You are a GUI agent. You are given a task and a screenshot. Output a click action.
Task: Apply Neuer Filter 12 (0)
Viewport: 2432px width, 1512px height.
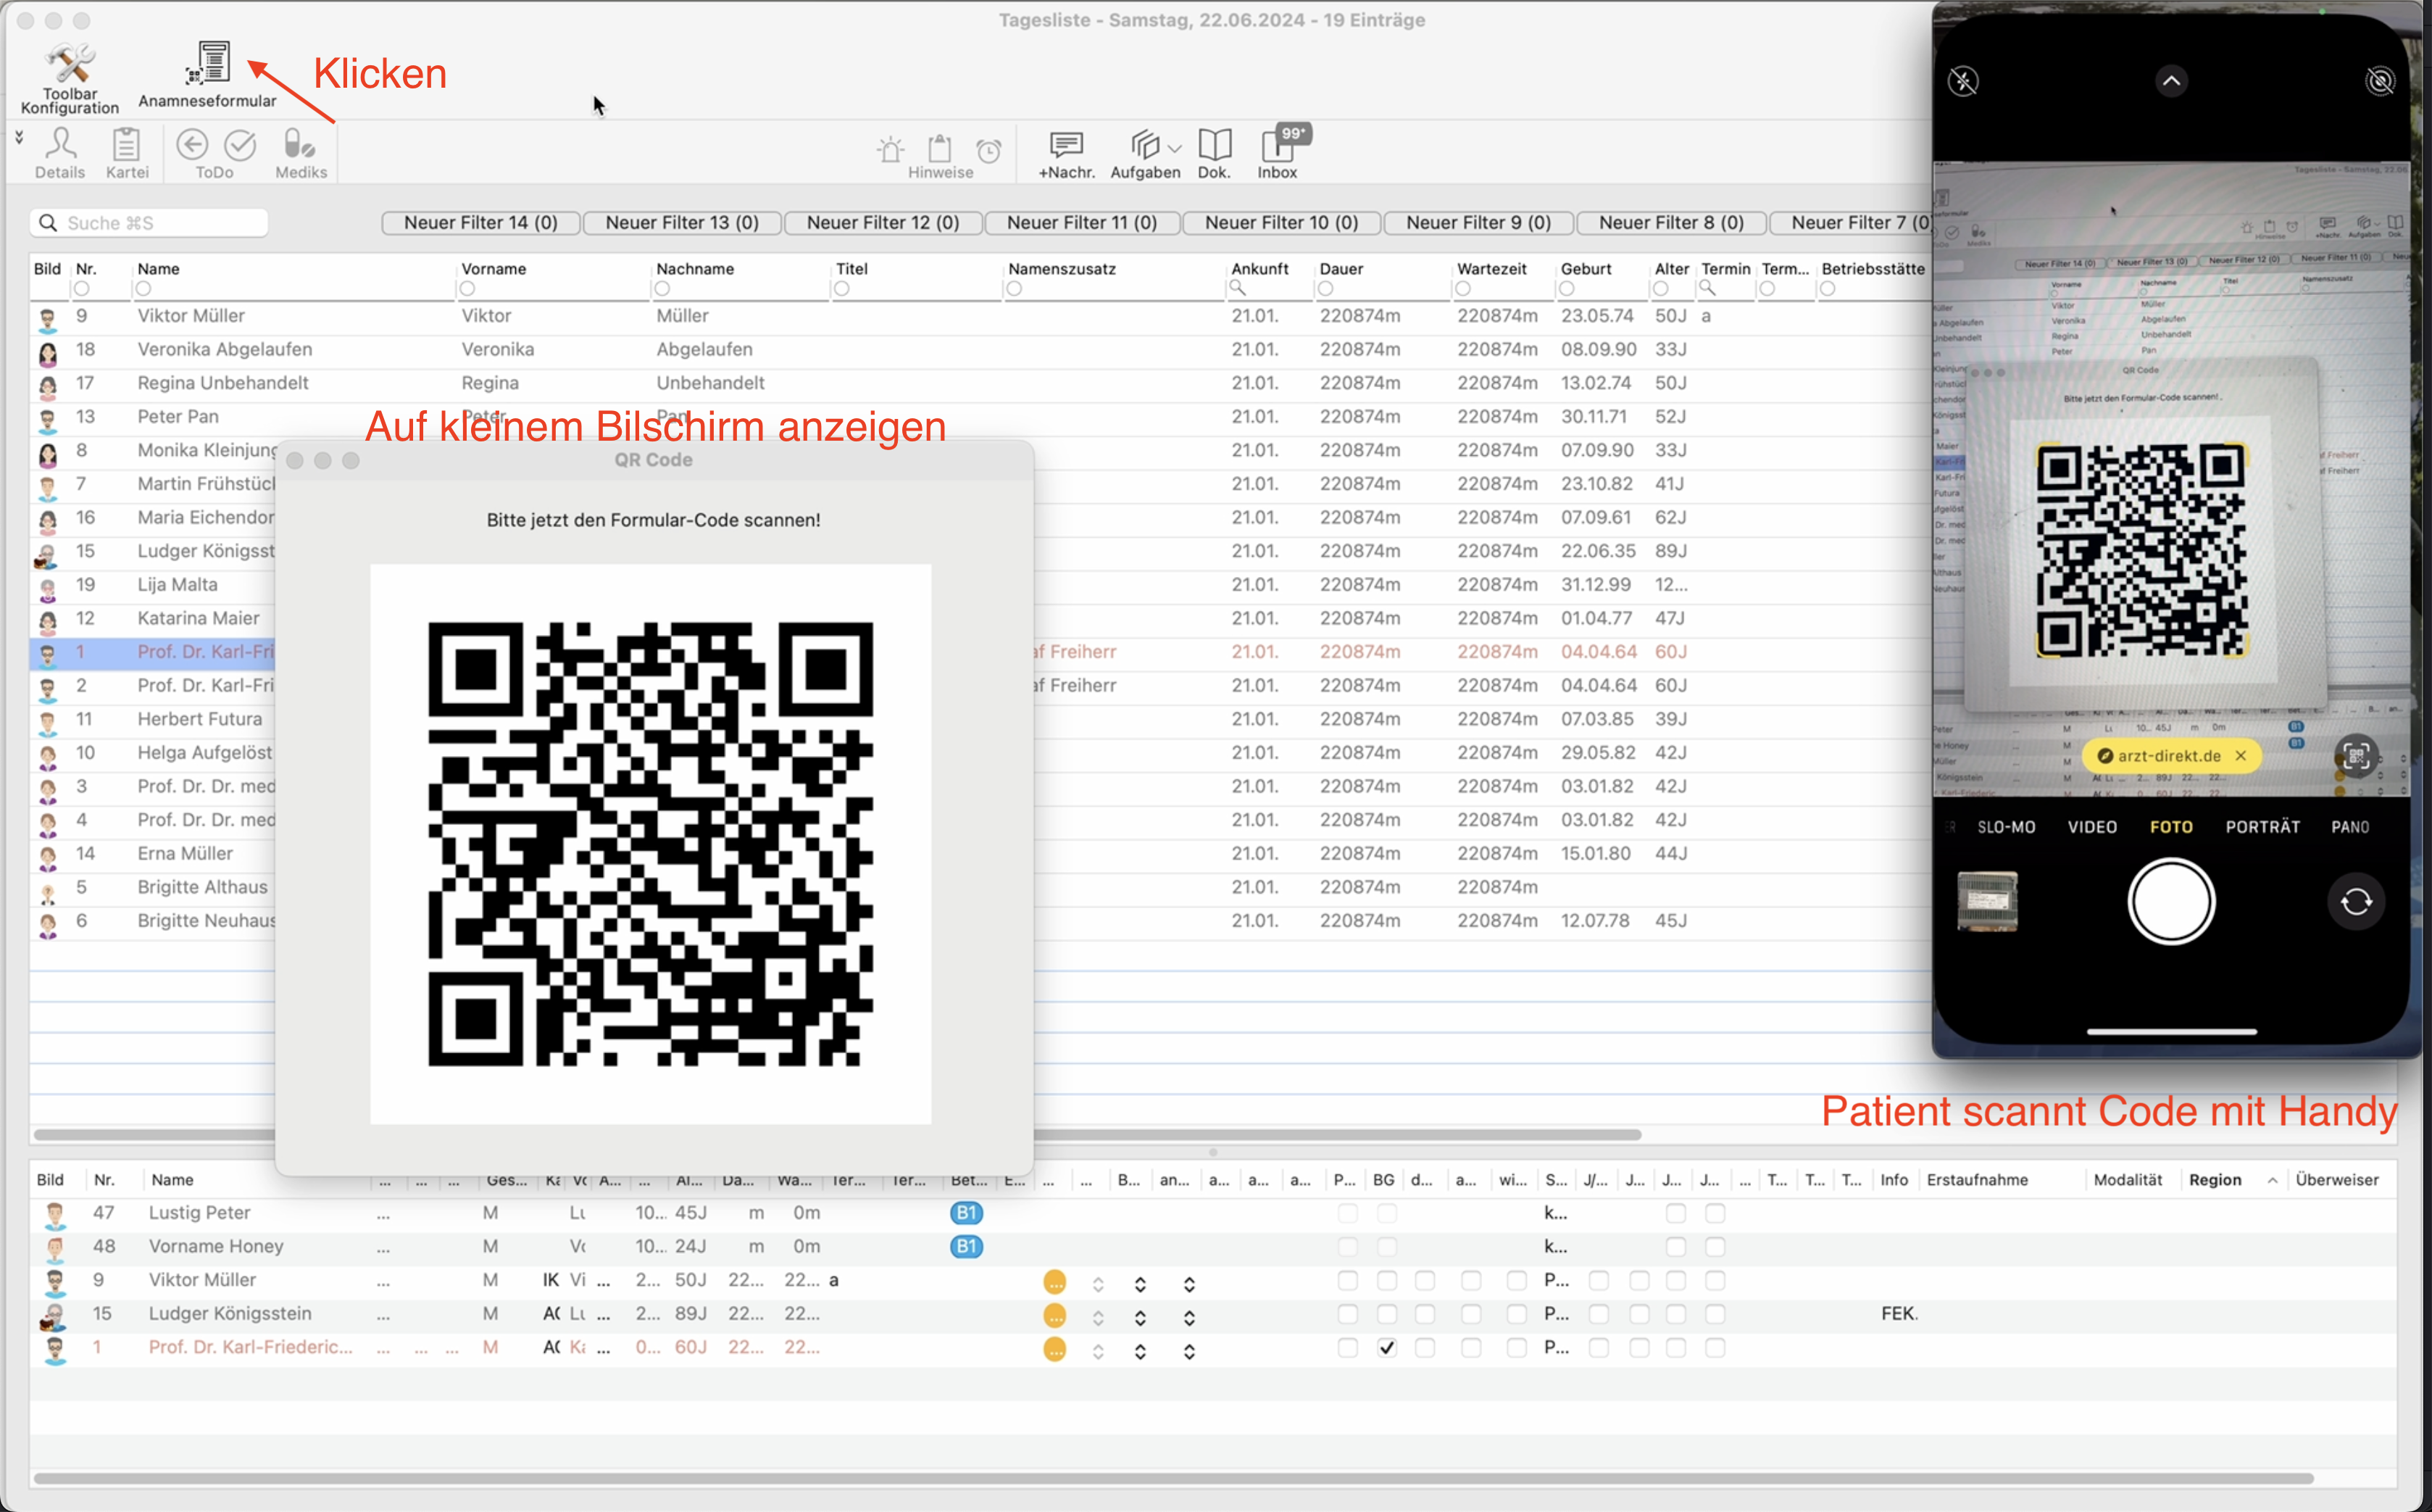click(x=883, y=223)
